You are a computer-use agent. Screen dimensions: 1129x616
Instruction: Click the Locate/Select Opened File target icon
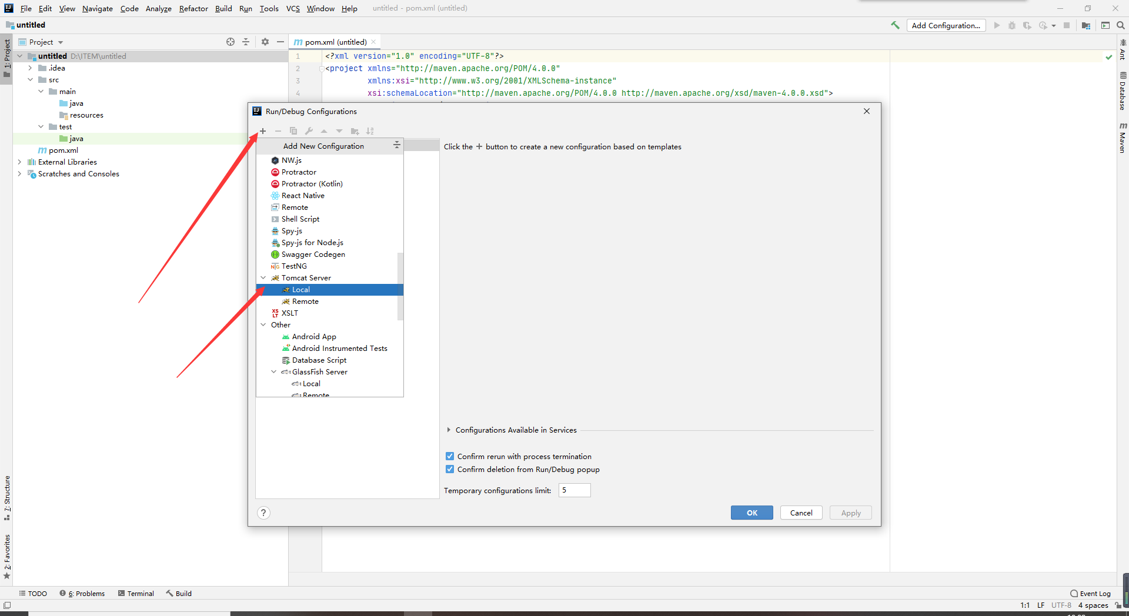click(231, 42)
